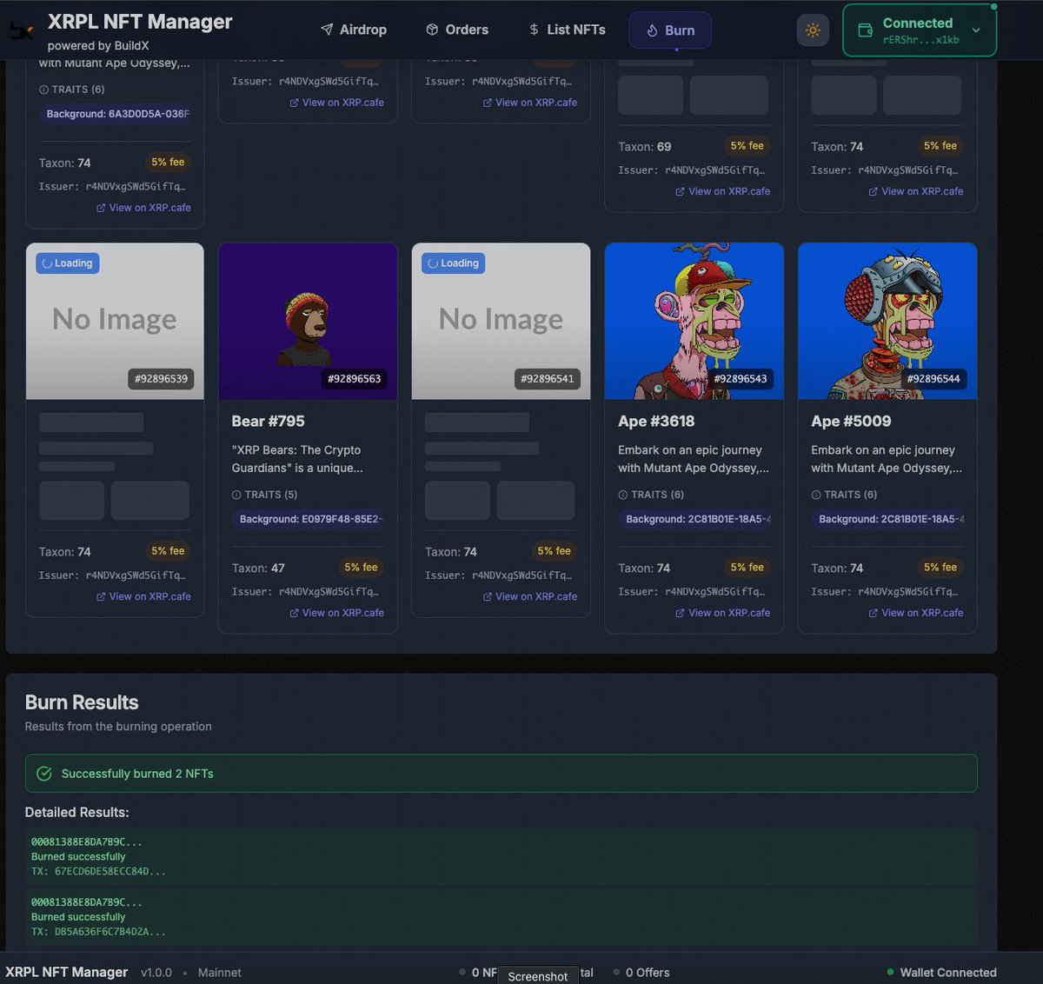Image resolution: width=1043 pixels, height=984 pixels.
Task: Switch to the Orders tab
Action: pos(457,30)
